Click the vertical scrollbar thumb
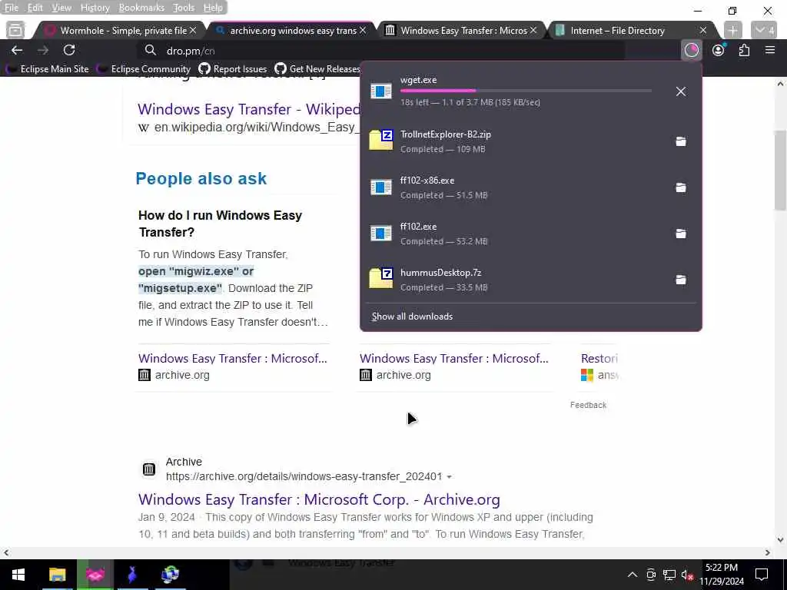 780,171
